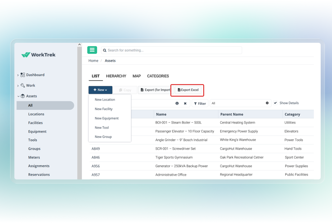Collapse the Assets sidebar section

click(18, 96)
